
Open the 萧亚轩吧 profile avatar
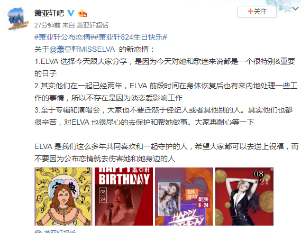(x=16, y=19)
